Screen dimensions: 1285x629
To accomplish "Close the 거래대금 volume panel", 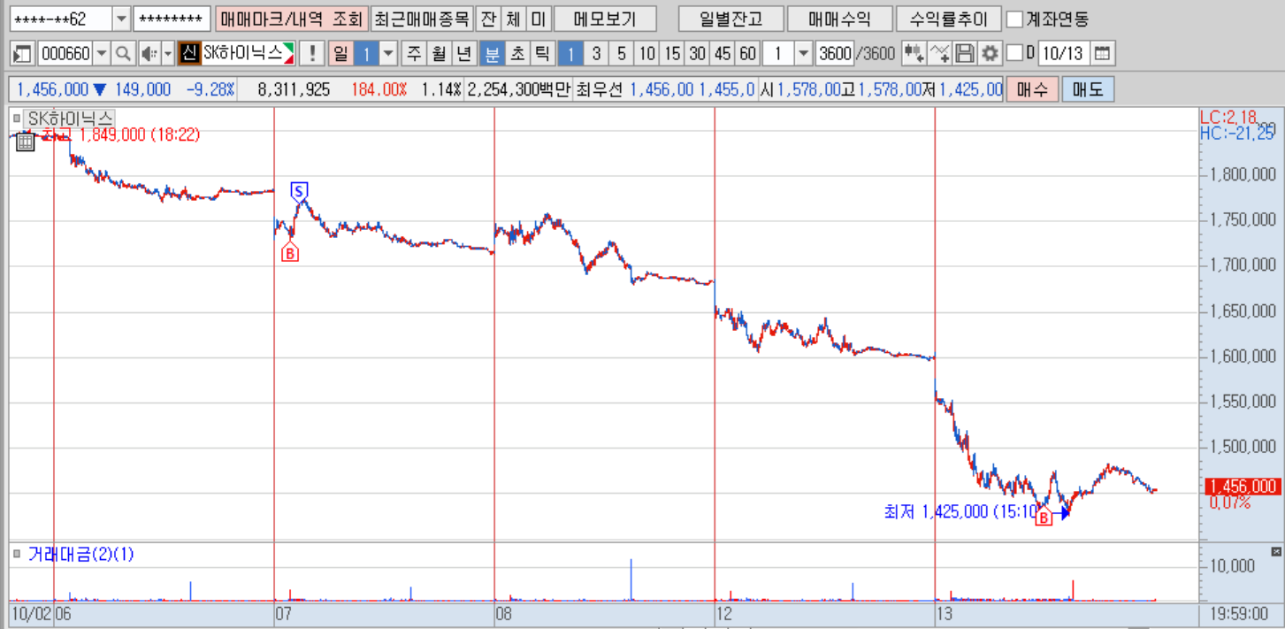I will pos(1275,552).
